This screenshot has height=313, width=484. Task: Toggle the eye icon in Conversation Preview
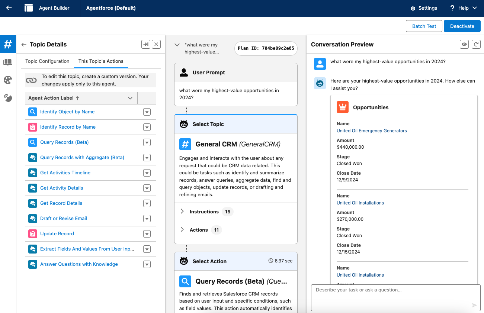click(x=464, y=44)
